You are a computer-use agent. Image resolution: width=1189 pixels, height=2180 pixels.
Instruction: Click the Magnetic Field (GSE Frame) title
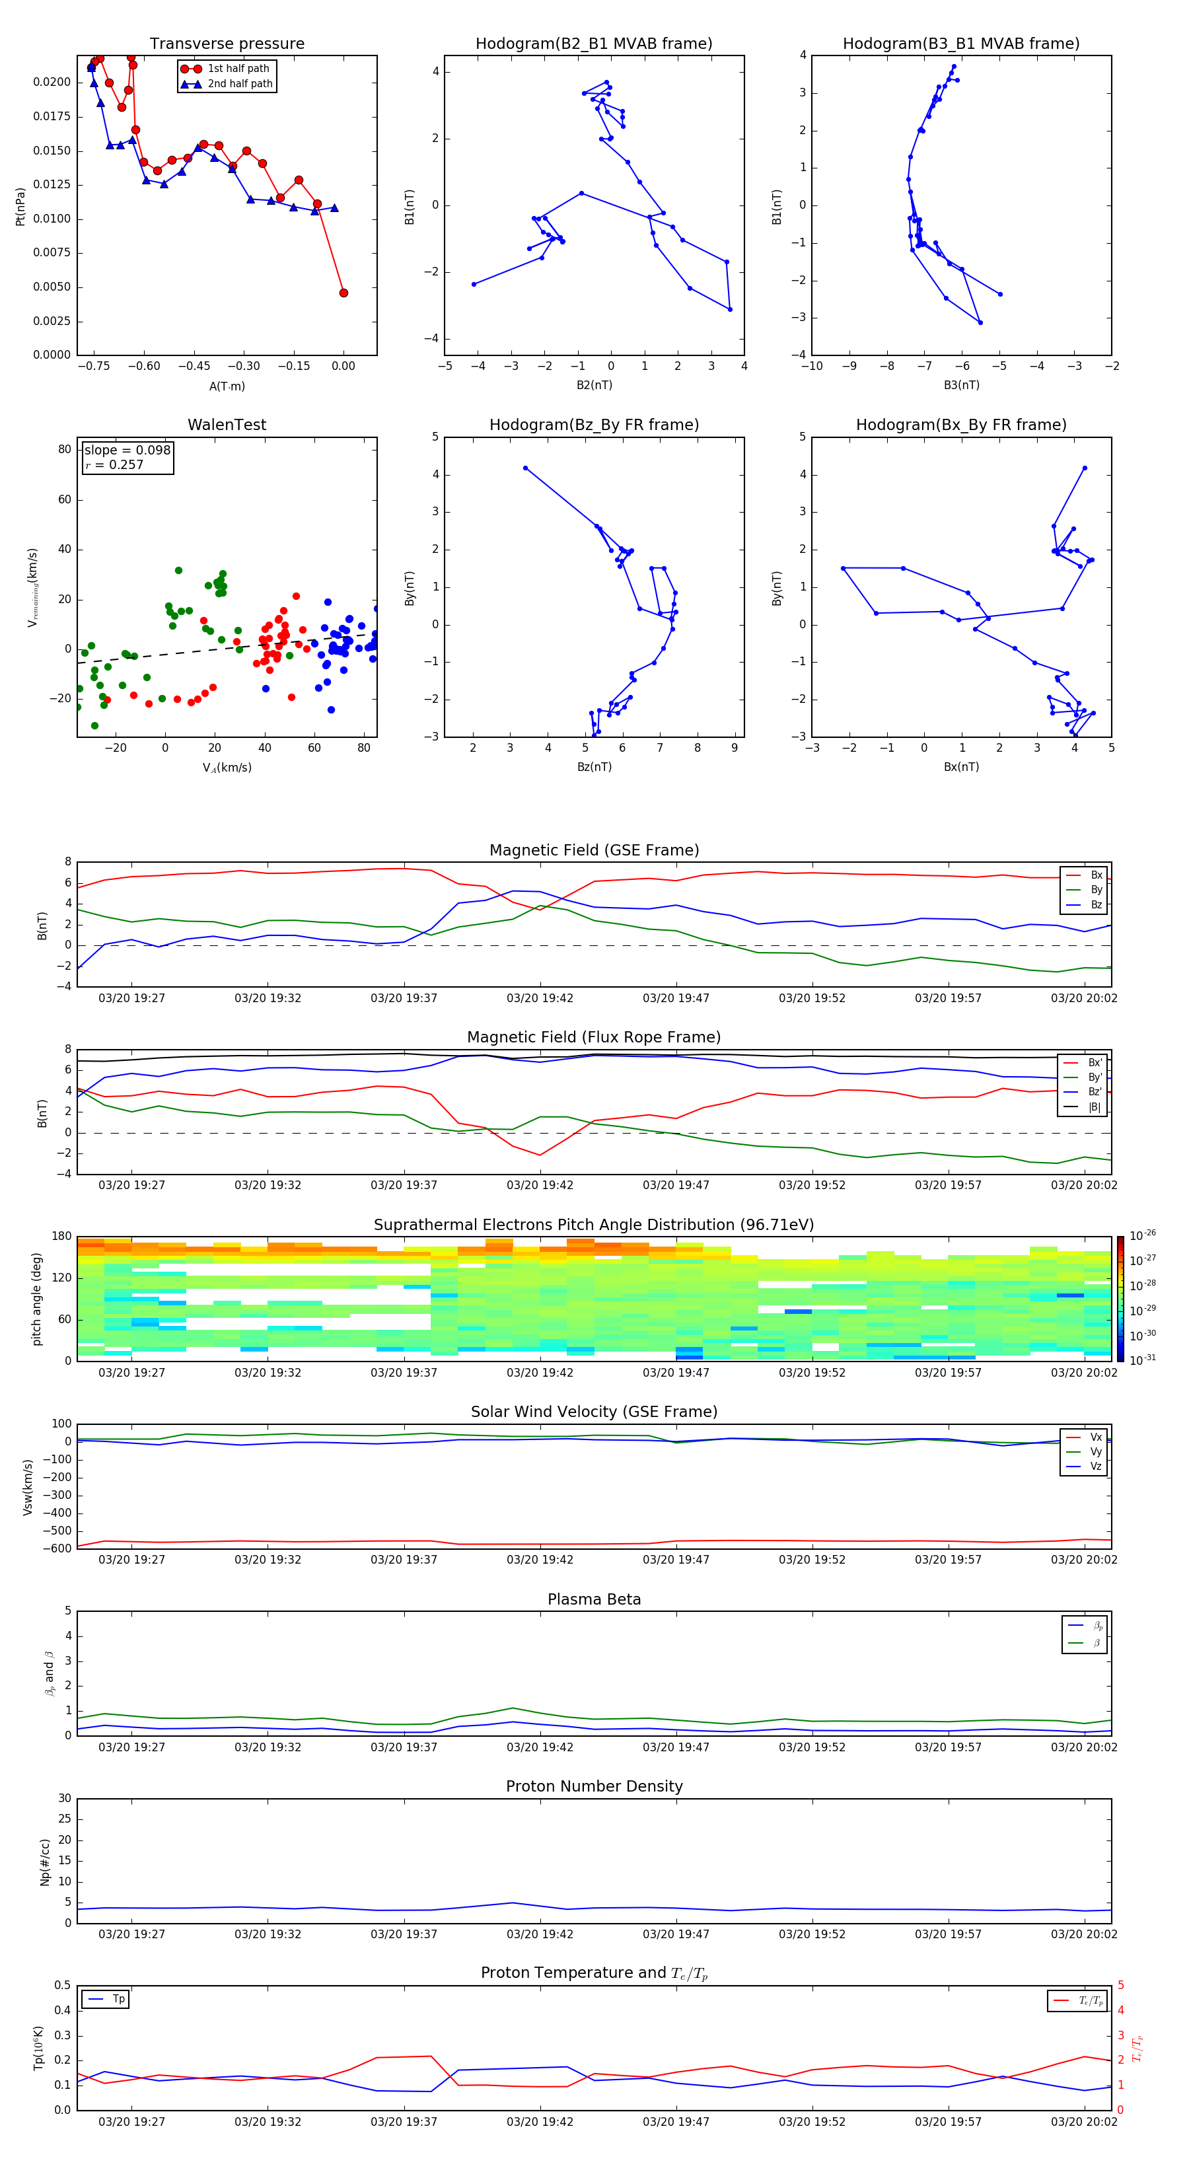594,850
